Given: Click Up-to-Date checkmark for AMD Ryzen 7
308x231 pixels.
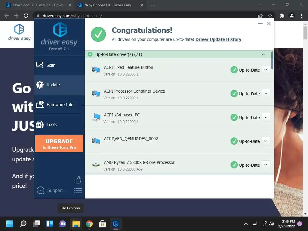Looking at the screenshot, I should point(234,165).
